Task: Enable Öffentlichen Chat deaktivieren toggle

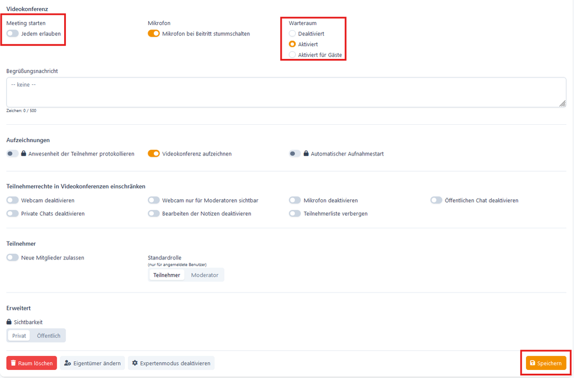Action: pyautogui.click(x=436, y=201)
